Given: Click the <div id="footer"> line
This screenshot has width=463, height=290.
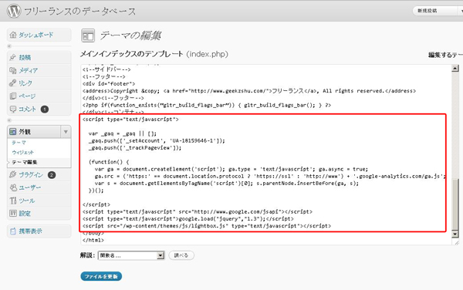Looking at the screenshot, I should [x=109, y=84].
